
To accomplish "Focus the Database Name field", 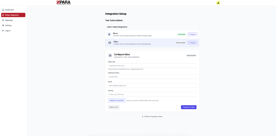I will 152,77.
